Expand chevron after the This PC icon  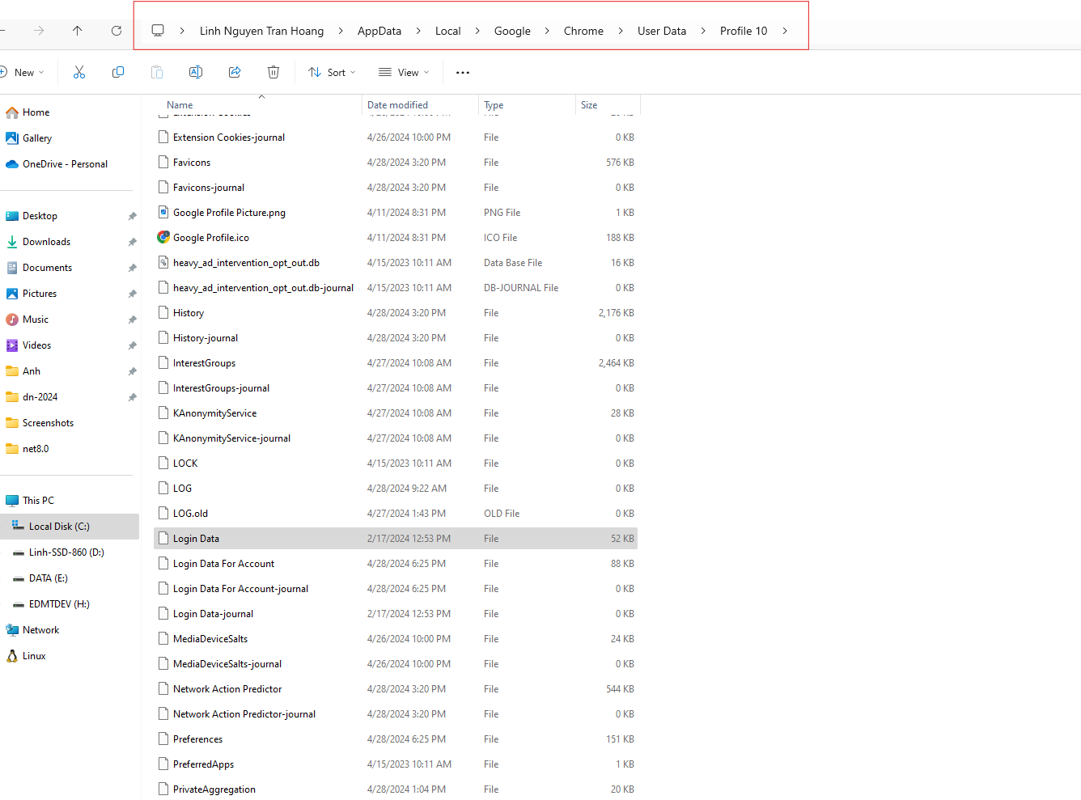pos(182,31)
